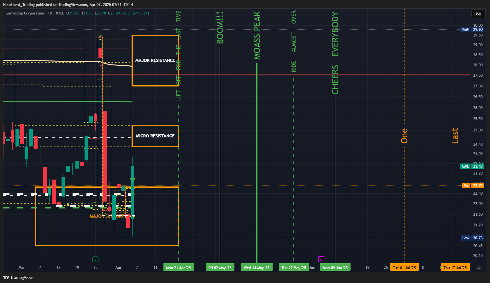This screenshot has width=490, height=283.
Task: Click the GME 23.49 price label
Action: pyautogui.click(x=472, y=166)
